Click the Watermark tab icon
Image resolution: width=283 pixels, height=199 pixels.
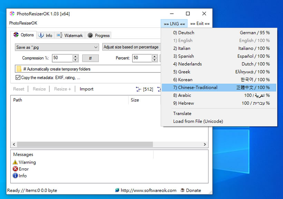click(x=60, y=35)
